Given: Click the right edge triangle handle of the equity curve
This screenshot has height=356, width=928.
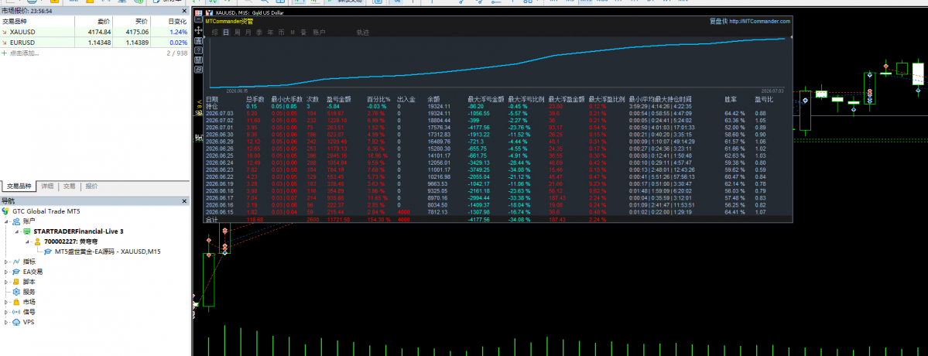Looking at the screenshot, I should click(790, 38).
